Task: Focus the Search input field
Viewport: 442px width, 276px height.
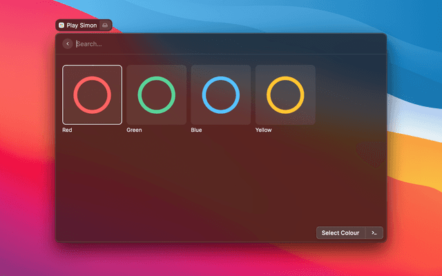Action: (207, 44)
